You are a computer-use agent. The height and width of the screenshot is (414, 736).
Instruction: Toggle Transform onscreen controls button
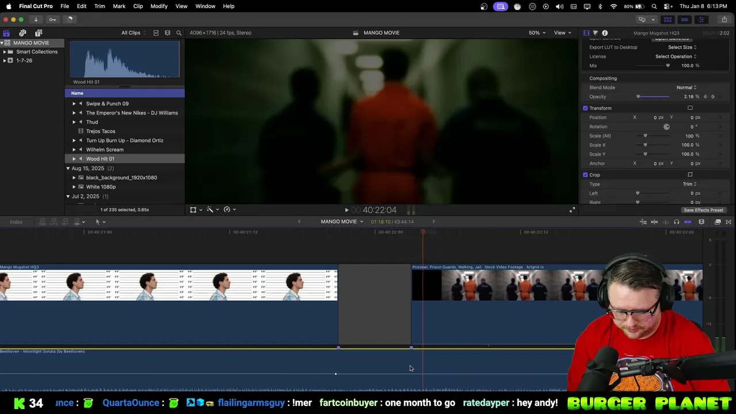coord(690,108)
